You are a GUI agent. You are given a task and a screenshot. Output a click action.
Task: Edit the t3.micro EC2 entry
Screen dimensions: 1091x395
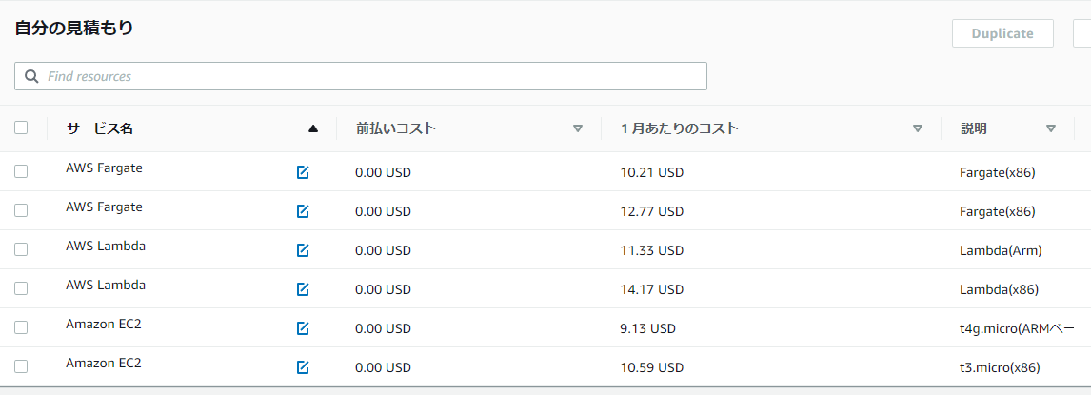click(303, 366)
